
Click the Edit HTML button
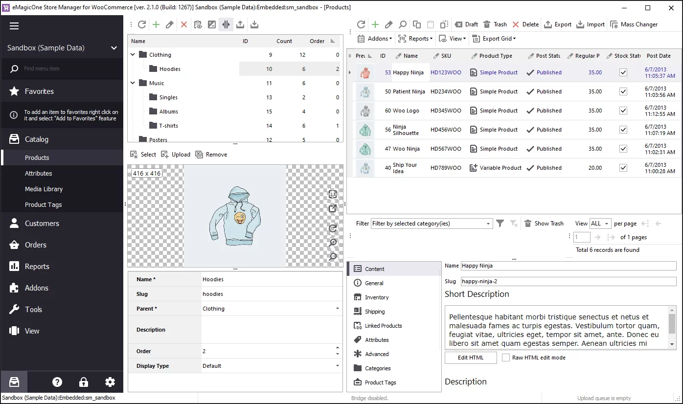click(470, 358)
